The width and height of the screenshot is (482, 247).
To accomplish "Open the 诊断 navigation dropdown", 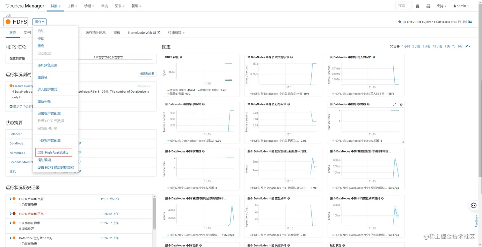I will tap(89, 6).
